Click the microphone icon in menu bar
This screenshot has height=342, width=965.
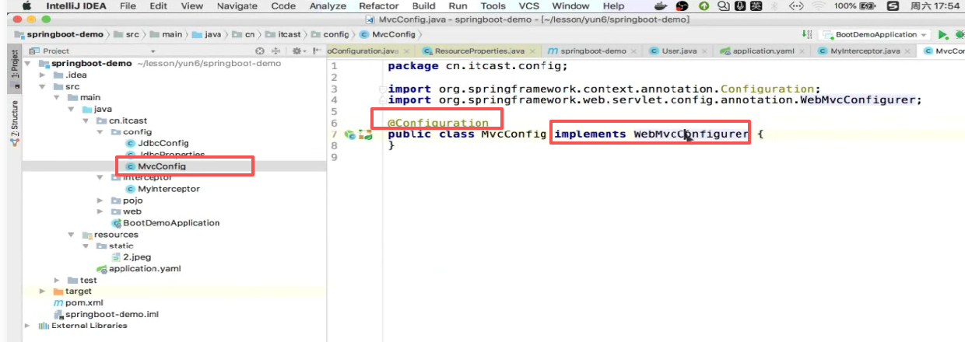click(x=740, y=5)
